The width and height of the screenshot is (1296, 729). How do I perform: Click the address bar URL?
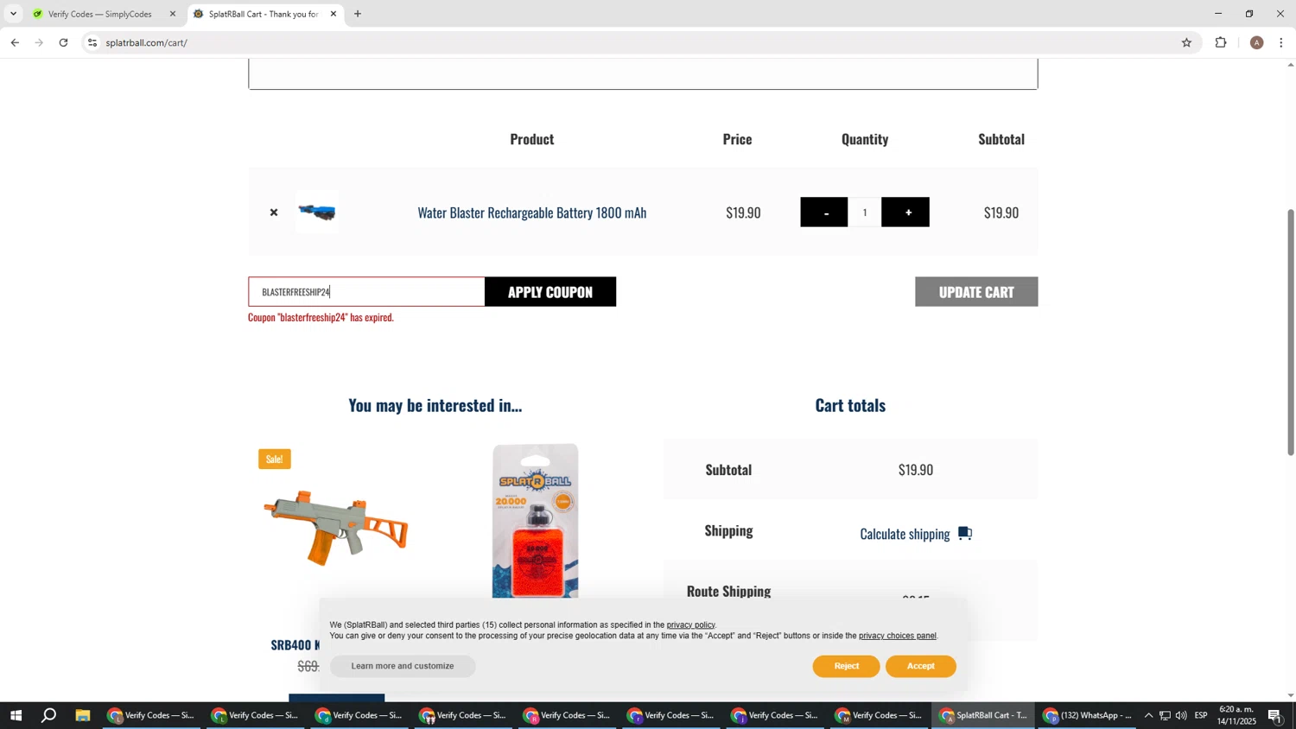147,42
